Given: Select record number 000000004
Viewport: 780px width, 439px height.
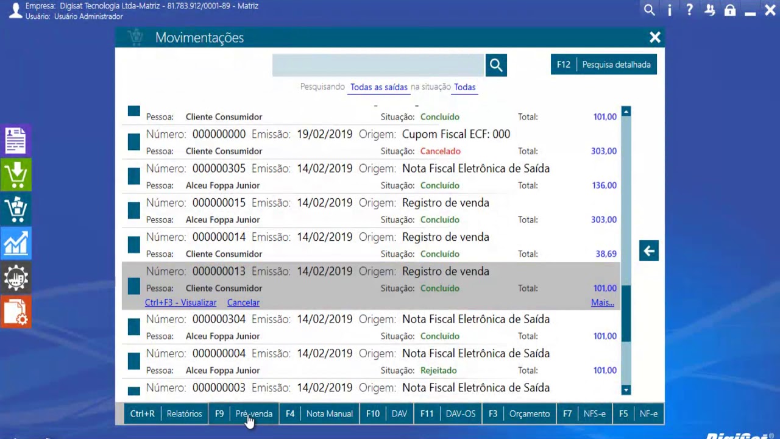Looking at the screenshot, I should (371, 362).
